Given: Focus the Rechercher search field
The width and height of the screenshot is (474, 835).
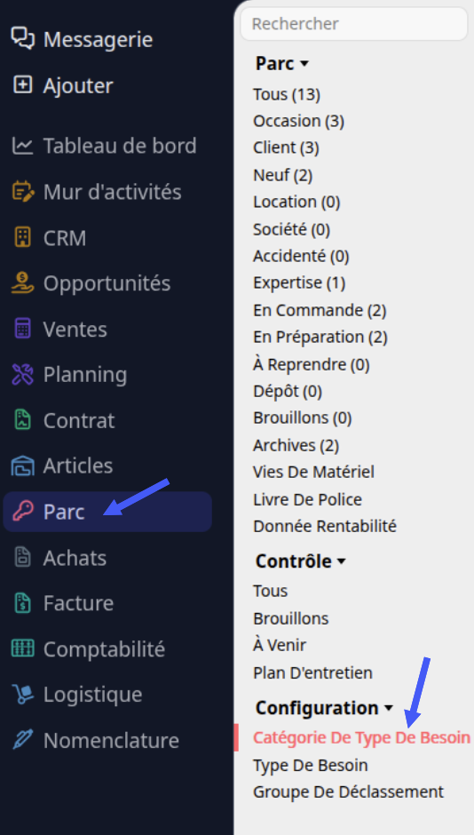Looking at the screenshot, I should [x=354, y=23].
